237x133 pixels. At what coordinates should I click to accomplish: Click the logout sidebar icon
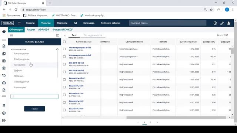pos(4,120)
